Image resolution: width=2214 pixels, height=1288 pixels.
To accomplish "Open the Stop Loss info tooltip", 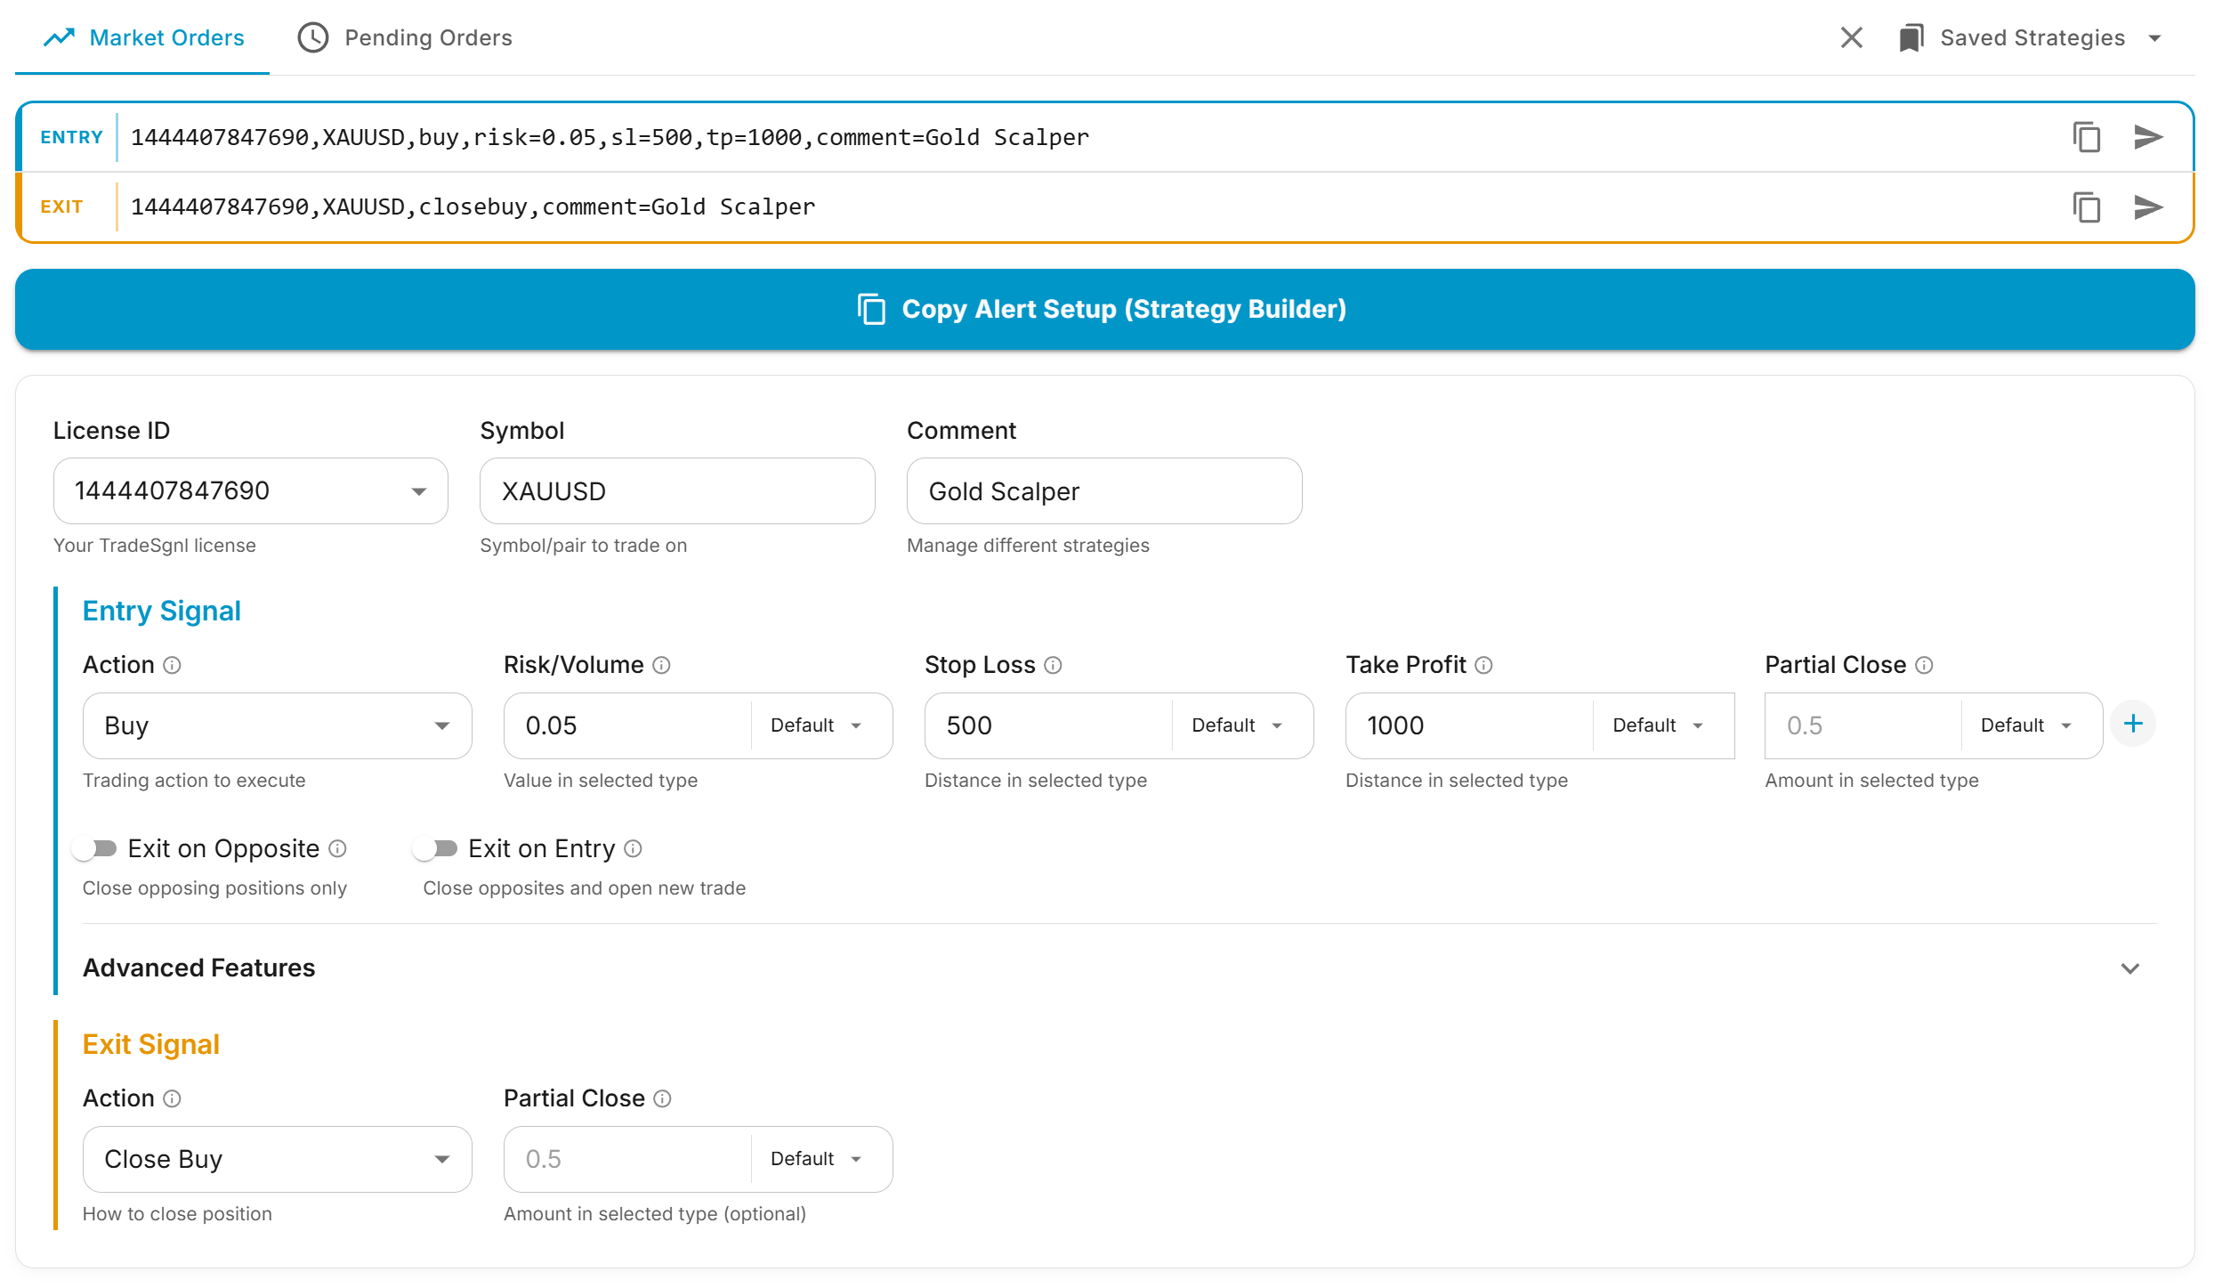I will point(1054,665).
